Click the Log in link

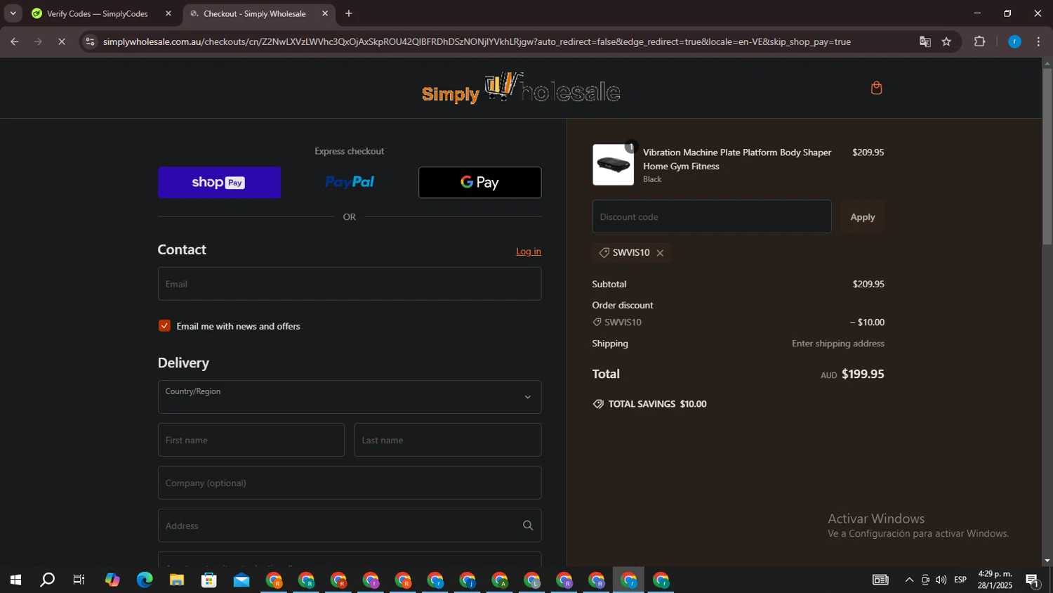tap(529, 252)
